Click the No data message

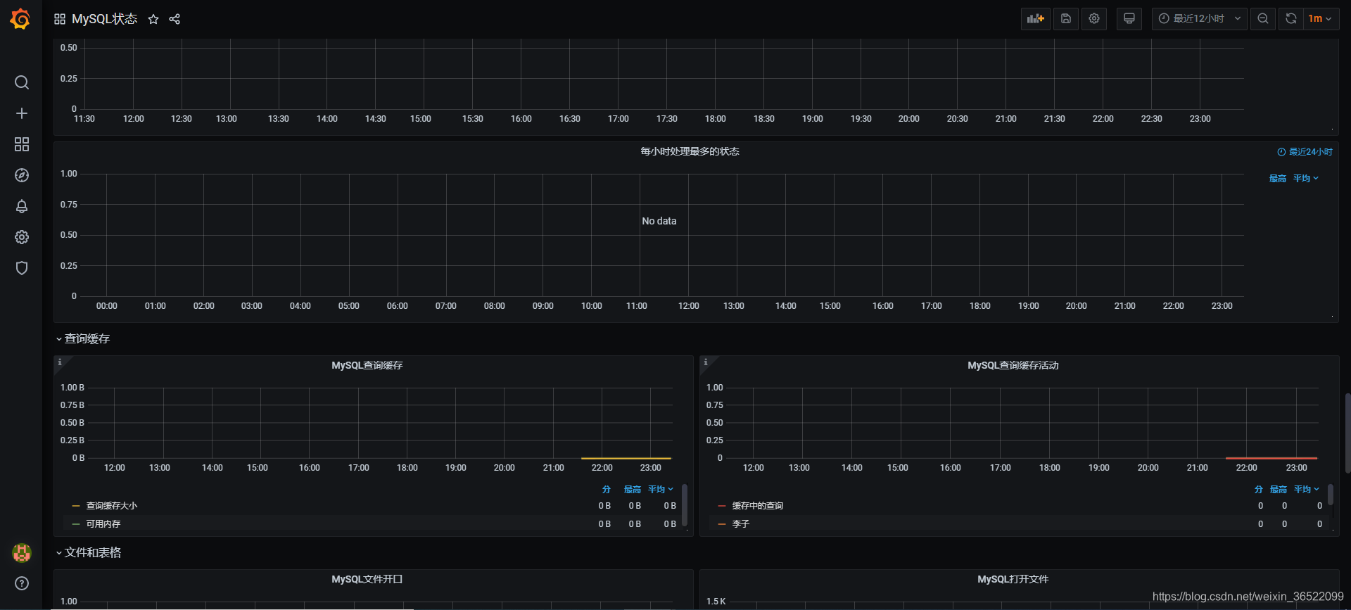659,221
